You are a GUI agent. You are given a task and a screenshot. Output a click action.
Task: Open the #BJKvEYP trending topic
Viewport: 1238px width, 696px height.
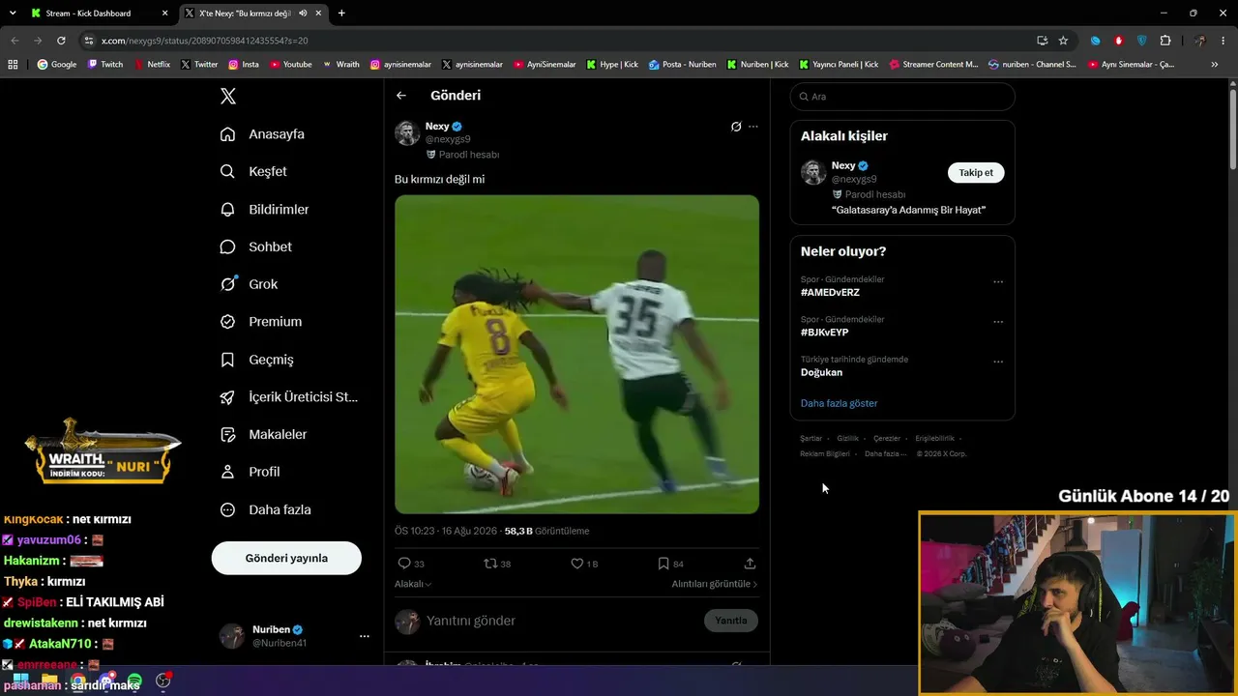pyautogui.click(x=825, y=332)
